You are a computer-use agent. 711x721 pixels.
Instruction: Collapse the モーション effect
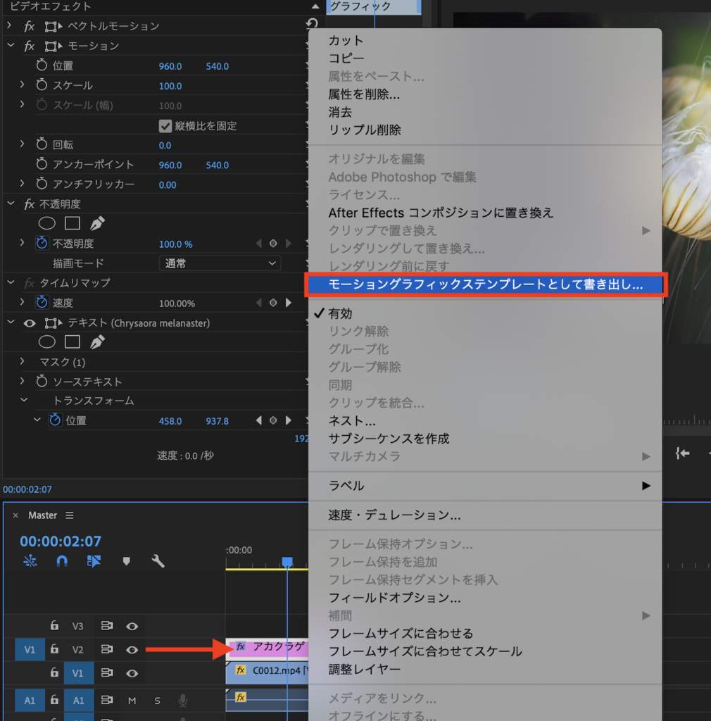(11, 46)
